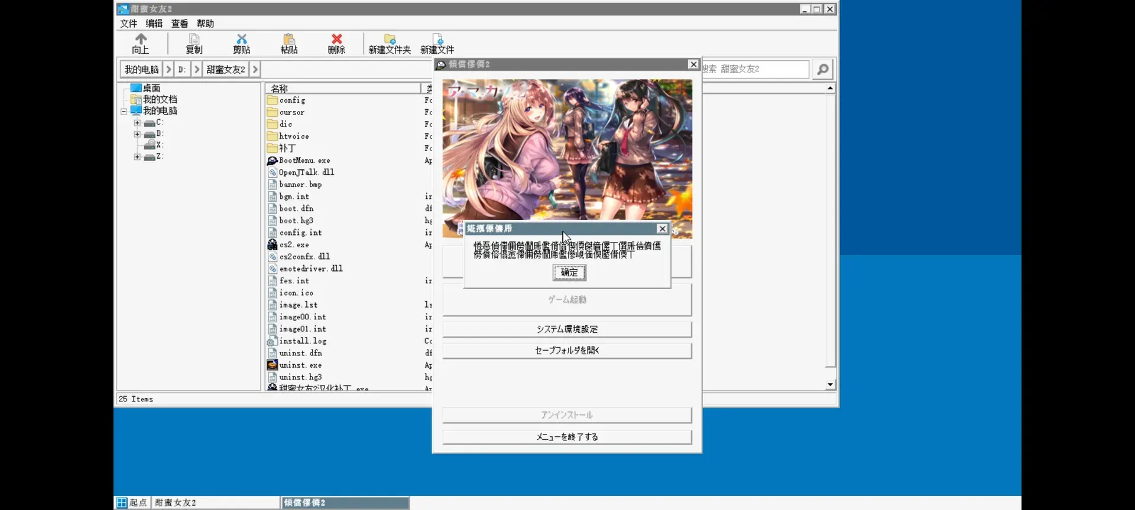The image size is (1135, 510).
Task: Click 甜蜜女友2 in the address bar
Action: coord(225,69)
